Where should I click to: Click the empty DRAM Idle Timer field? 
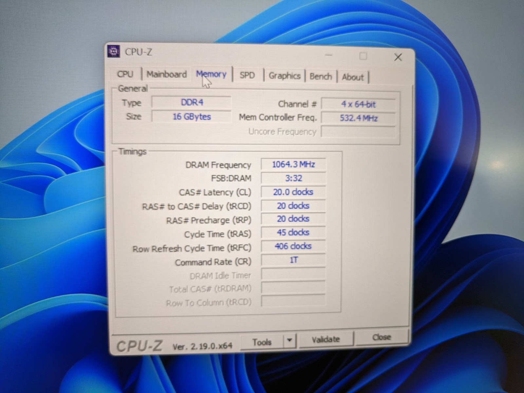293,274
